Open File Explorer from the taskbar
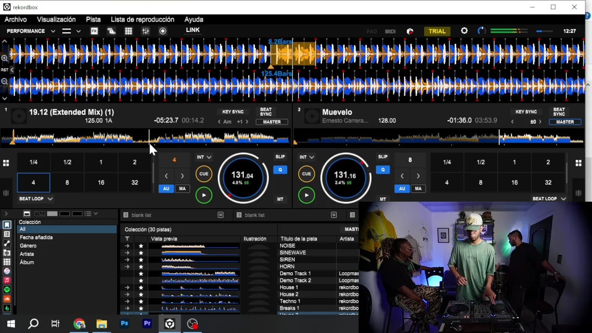592x333 pixels. (x=102, y=324)
